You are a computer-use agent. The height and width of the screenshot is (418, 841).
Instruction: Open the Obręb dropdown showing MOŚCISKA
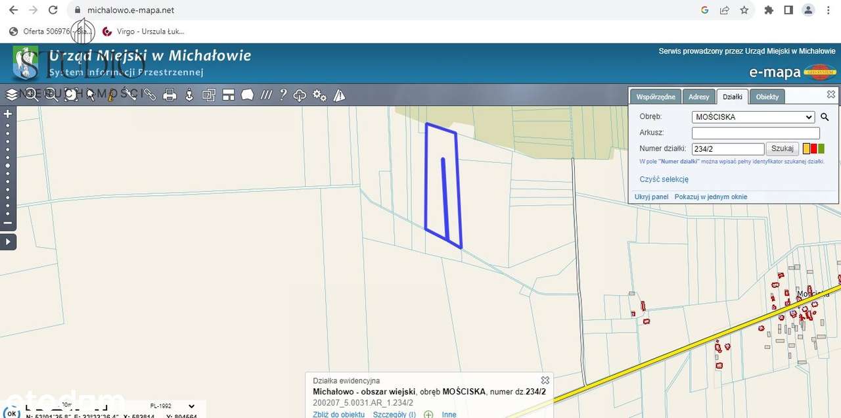(753, 117)
